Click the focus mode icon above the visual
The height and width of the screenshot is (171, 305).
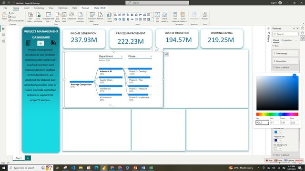156,50
